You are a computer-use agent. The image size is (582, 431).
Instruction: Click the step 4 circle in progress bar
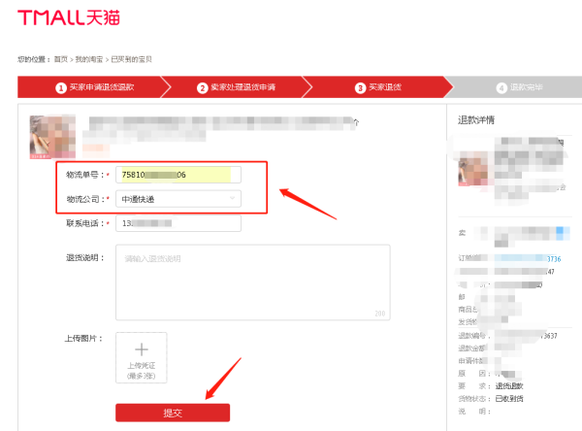point(501,87)
